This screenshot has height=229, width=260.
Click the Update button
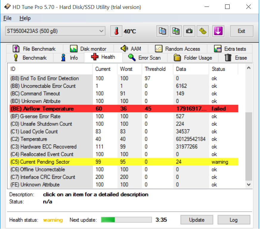tap(197, 220)
